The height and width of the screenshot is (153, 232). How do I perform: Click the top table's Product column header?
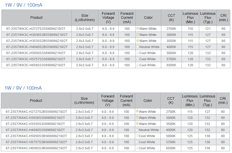(x=37, y=18)
